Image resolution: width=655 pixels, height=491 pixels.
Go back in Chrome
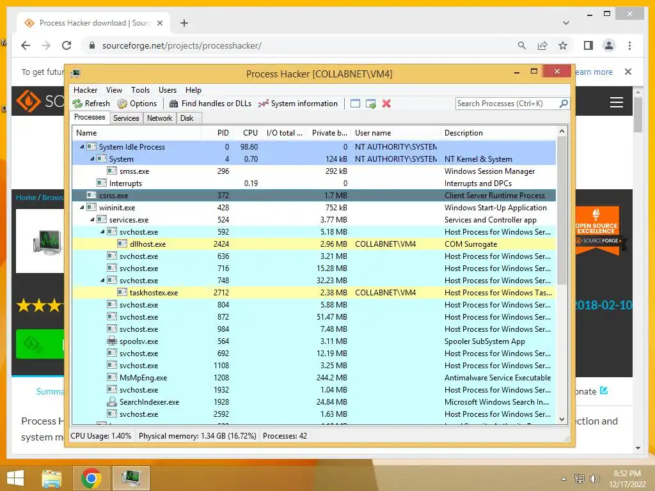point(26,45)
